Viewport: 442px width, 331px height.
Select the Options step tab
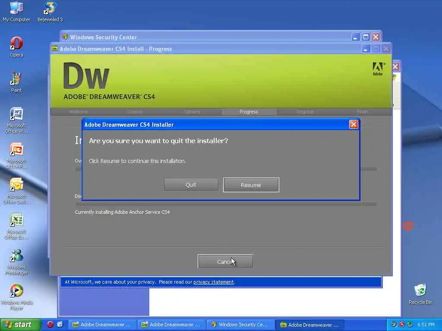coord(192,112)
